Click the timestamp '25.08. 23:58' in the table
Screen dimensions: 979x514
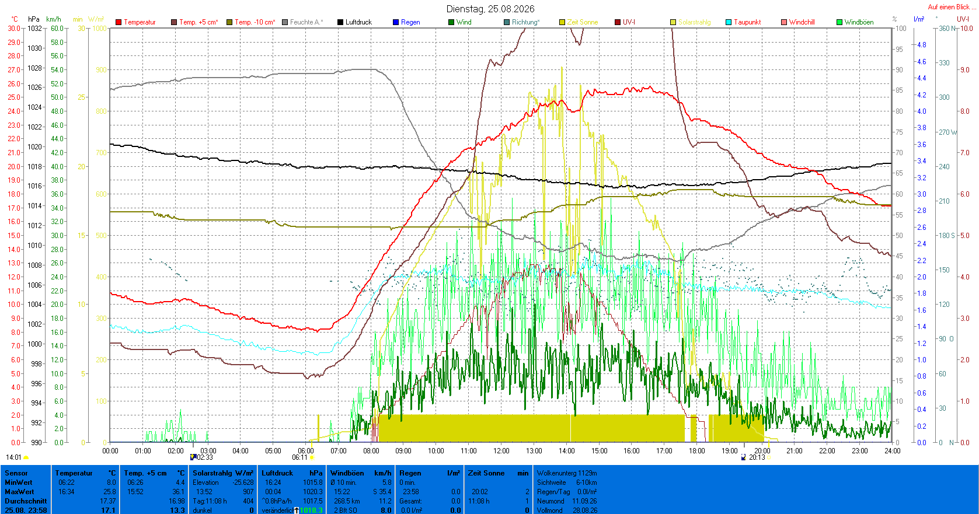tap(26, 510)
